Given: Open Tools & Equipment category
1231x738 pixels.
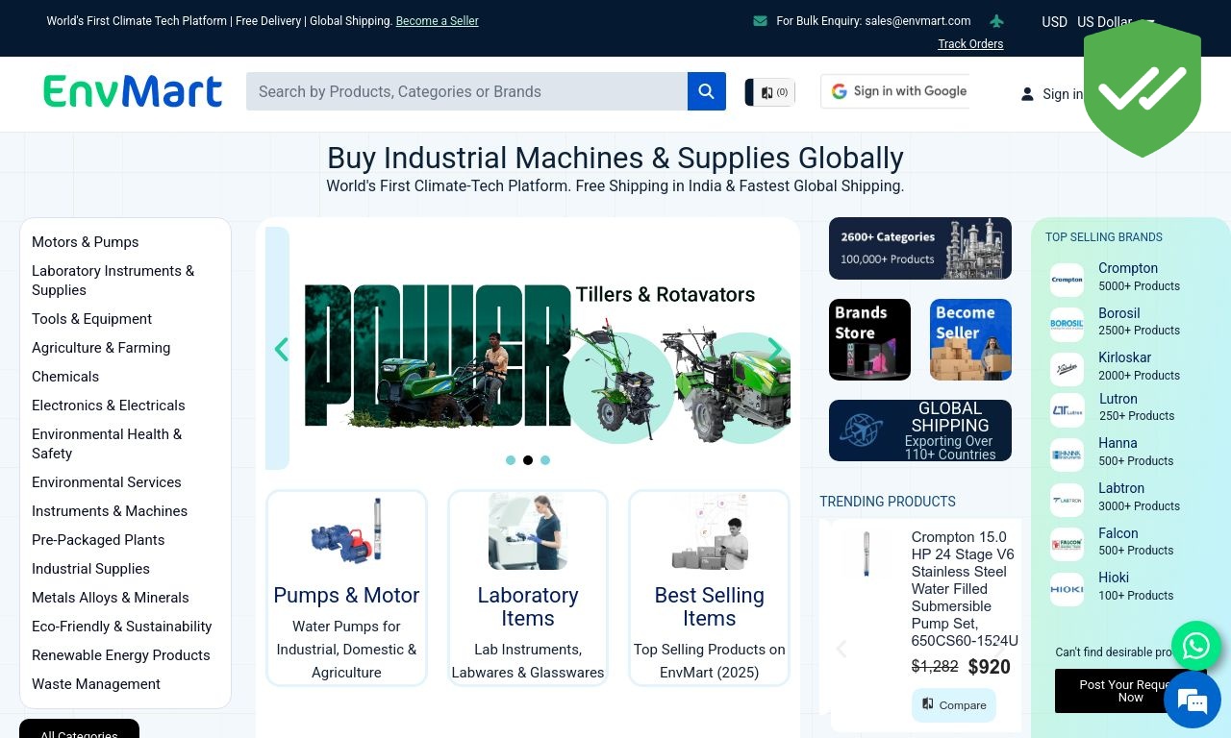Looking at the screenshot, I should (91, 319).
